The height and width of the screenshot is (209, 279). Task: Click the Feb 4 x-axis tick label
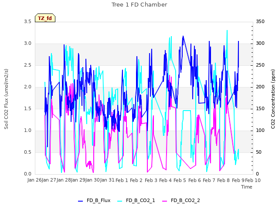click(165, 180)
